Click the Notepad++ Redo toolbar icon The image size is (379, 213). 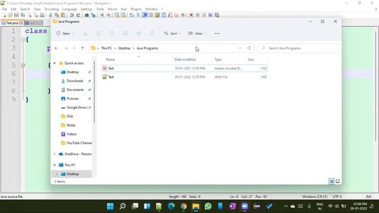[78, 15]
